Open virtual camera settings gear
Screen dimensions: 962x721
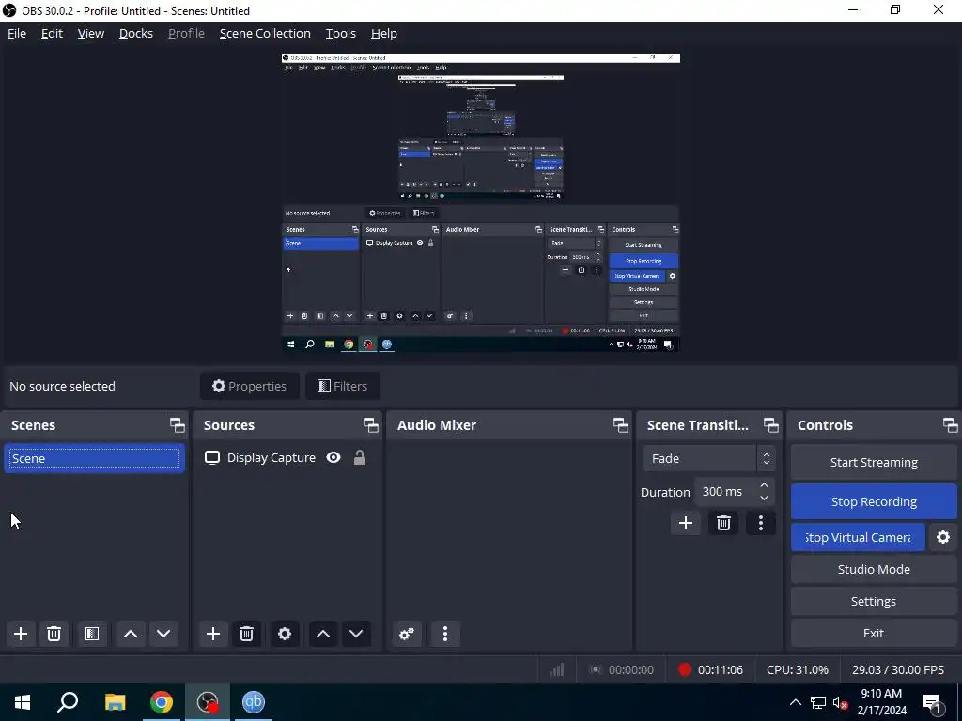tap(943, 538)
